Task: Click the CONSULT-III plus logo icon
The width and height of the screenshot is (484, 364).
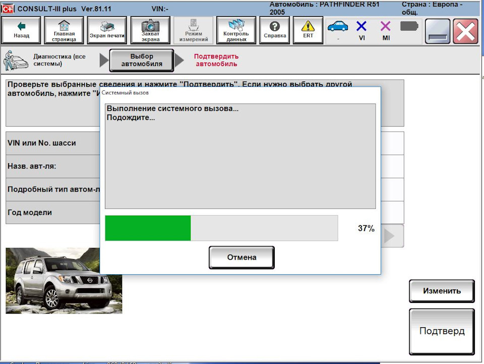Action: click(x=8, y=9)
